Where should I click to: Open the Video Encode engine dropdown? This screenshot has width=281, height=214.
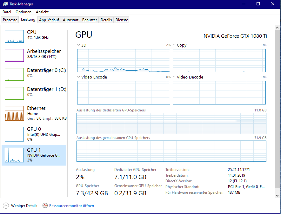[78, 77]
